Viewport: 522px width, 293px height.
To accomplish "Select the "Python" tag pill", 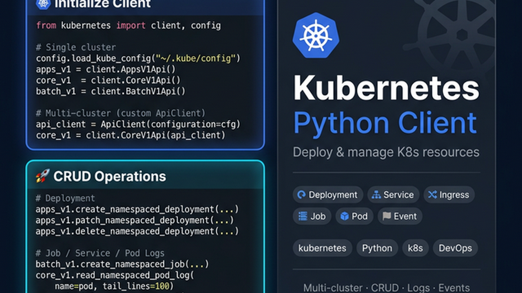I will [377, 248].
